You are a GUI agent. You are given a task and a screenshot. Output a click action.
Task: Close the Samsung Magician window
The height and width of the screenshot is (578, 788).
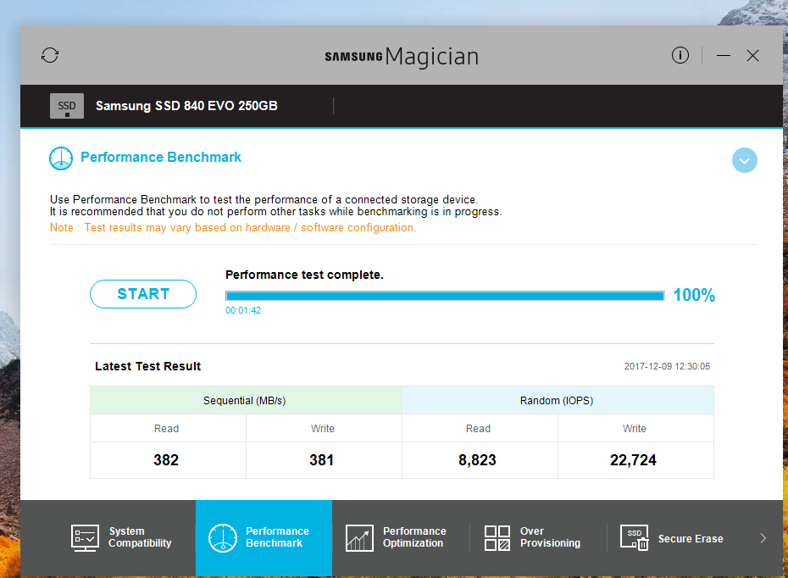point(752,55)
